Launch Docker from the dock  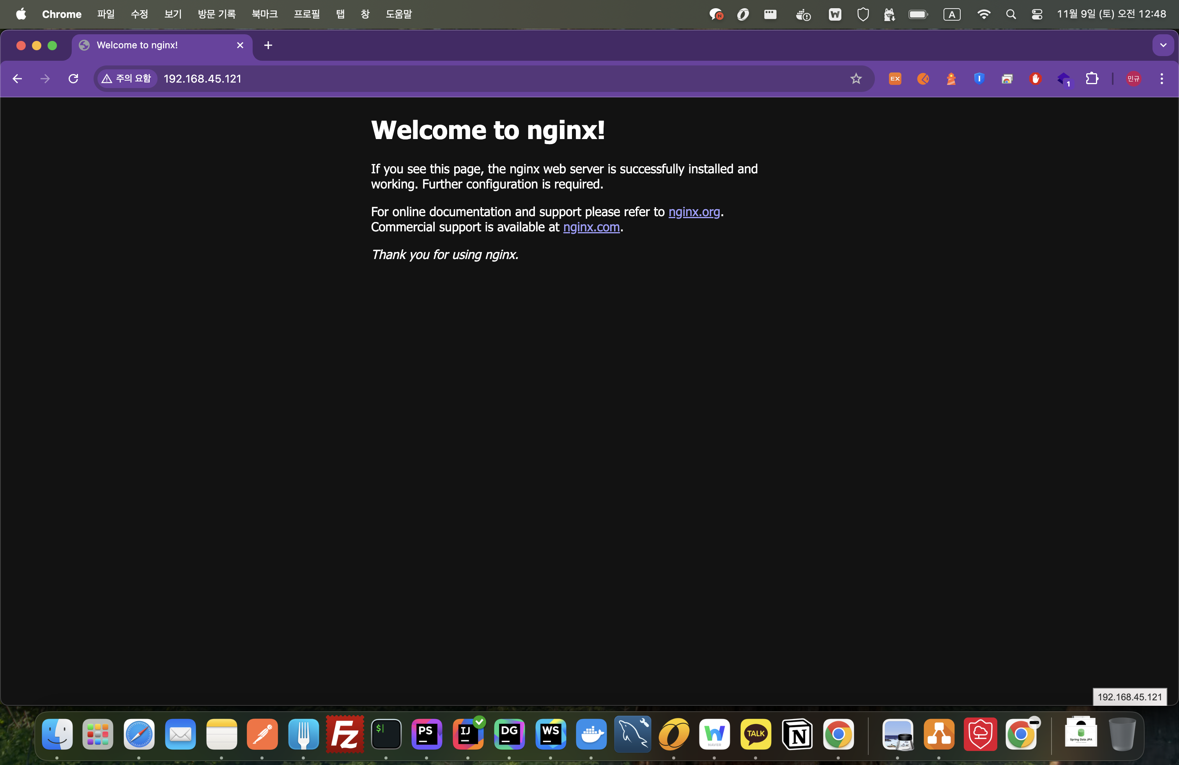[591, 734]
